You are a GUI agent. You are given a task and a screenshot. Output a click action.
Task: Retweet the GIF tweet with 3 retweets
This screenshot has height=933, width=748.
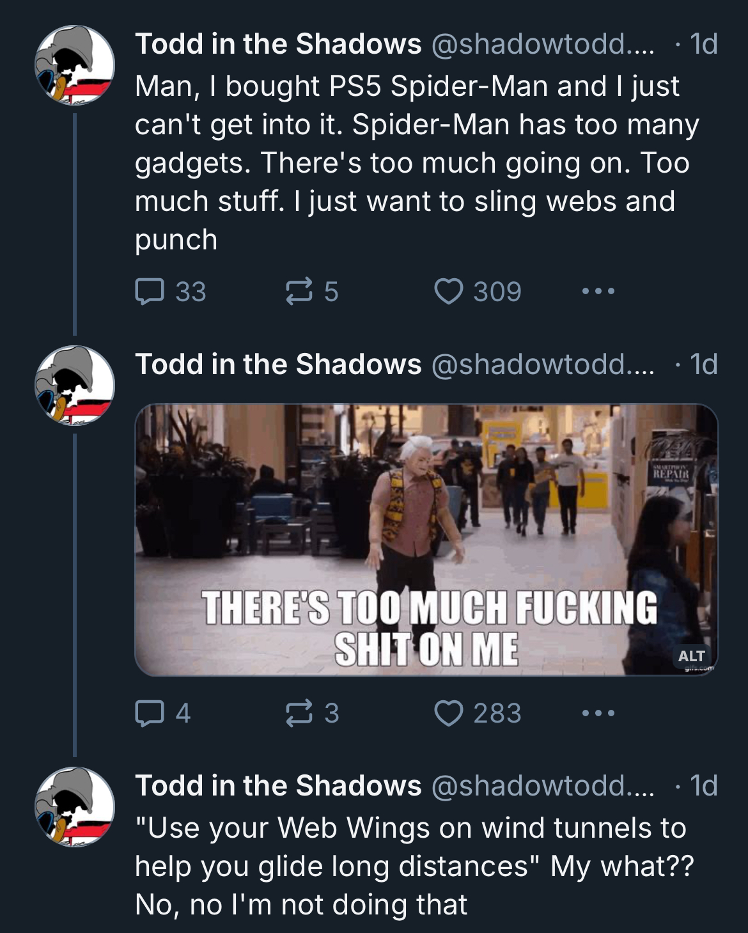tap(311, 713)
